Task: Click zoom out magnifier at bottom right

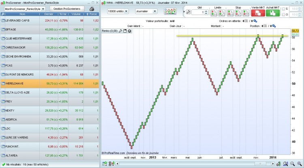Action: tap(292, 164)
